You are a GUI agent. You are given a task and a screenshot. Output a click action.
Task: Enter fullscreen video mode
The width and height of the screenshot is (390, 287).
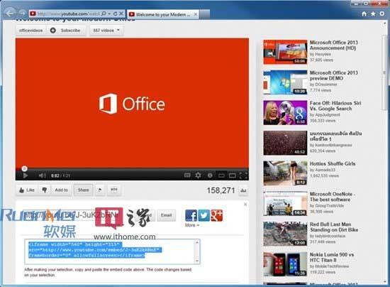coord(243,175)
